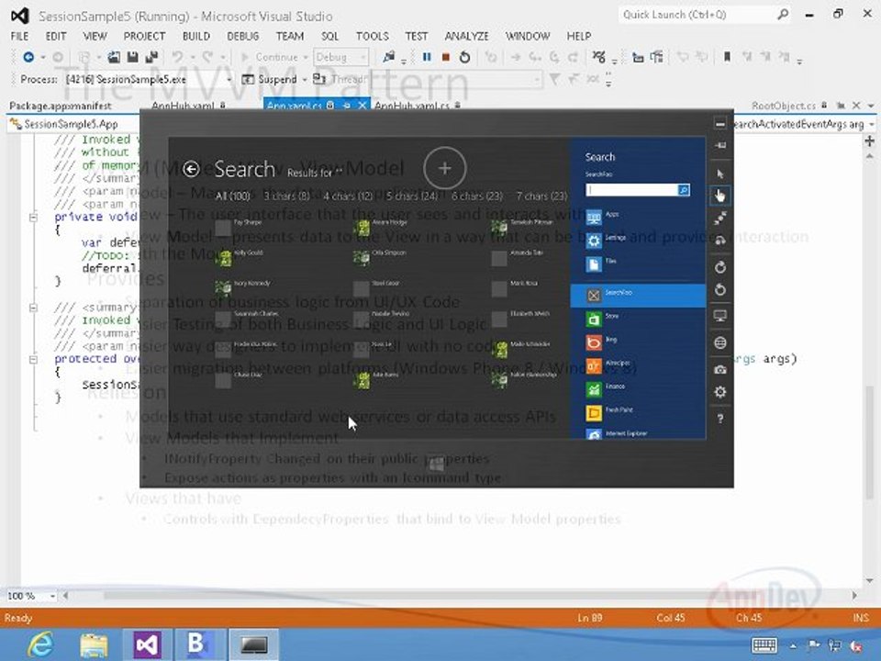Select Finance in the search charm
The height and width of the screenshot is (661, 881).
pos(638,389)
